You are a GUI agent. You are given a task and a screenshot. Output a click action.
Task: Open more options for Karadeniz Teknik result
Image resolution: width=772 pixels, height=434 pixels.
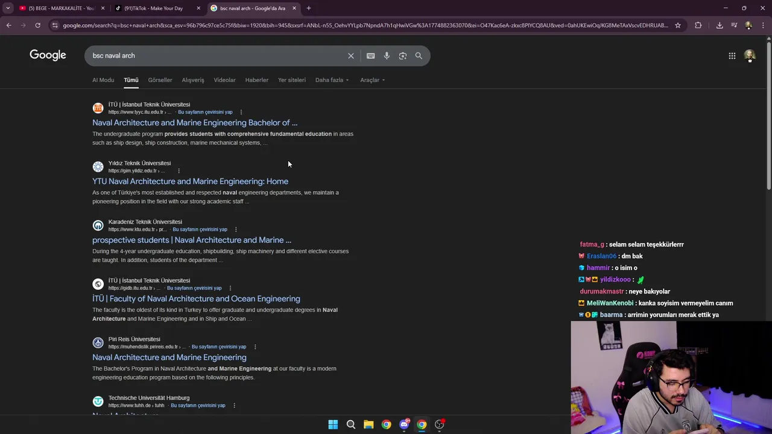coord(236,229)
